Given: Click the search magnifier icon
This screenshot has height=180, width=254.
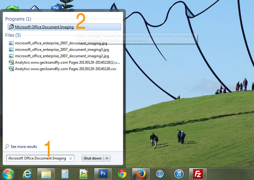Looking at the screenshot, I should [7, 146].
